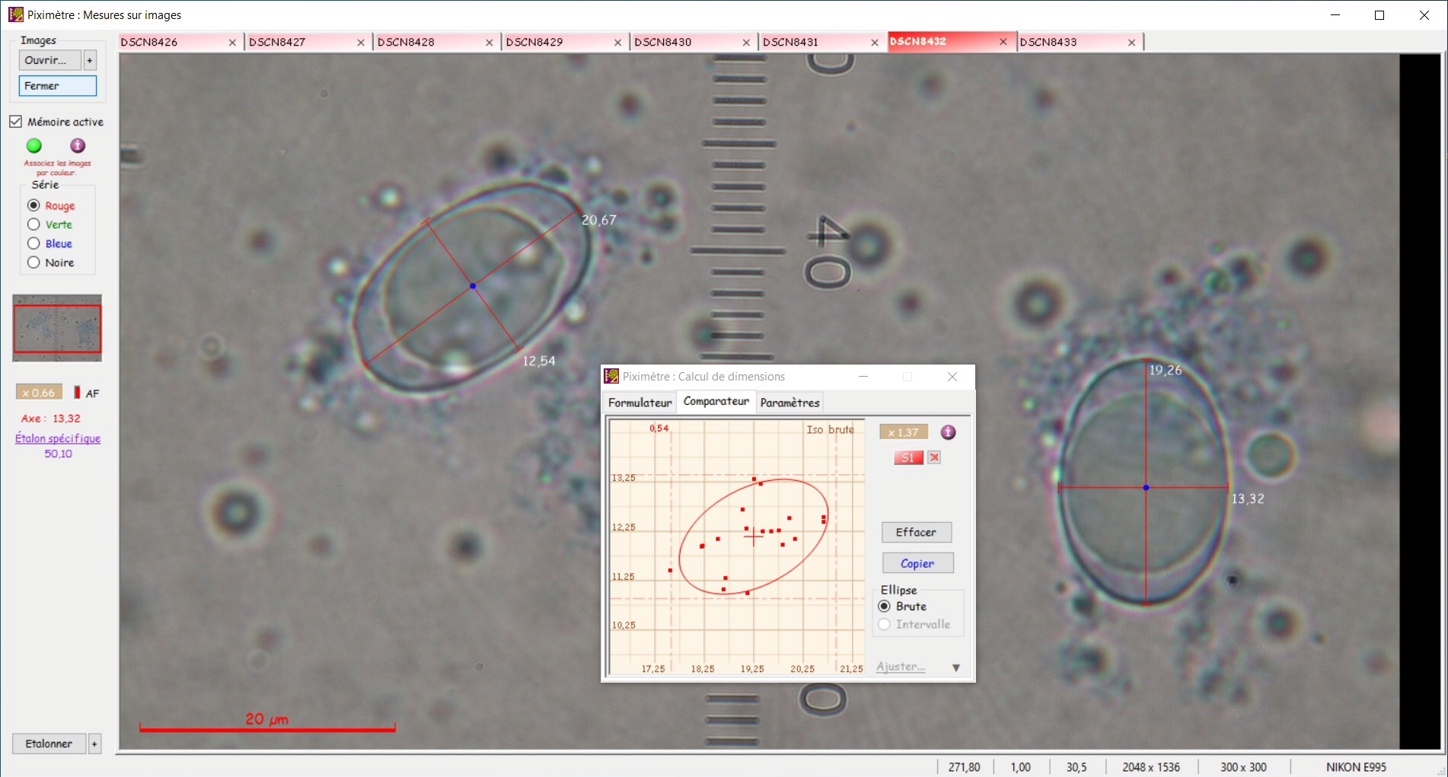Close the DSCN8429 image tab
Screen dimensions: 1448x777
click(x=617, y=43)
